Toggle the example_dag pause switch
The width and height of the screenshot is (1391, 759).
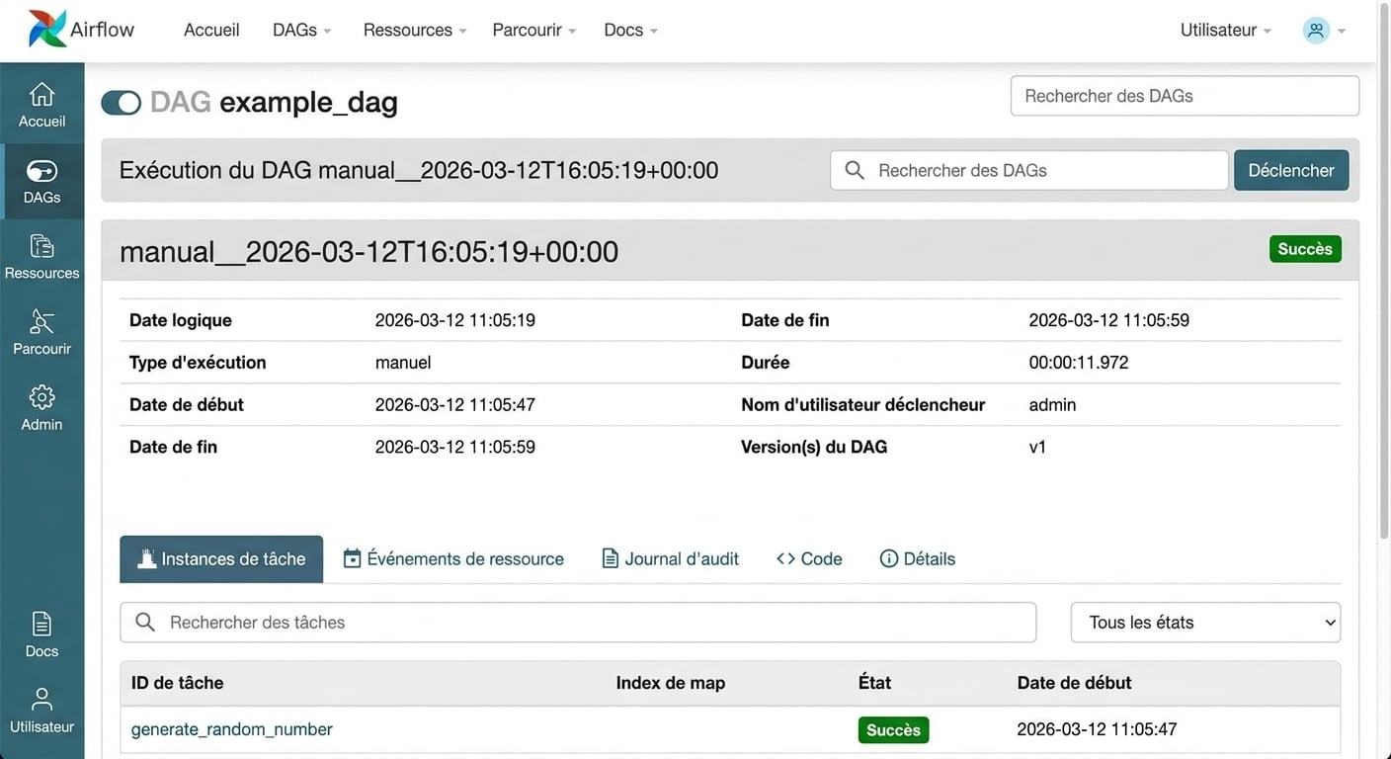(122, 102)
